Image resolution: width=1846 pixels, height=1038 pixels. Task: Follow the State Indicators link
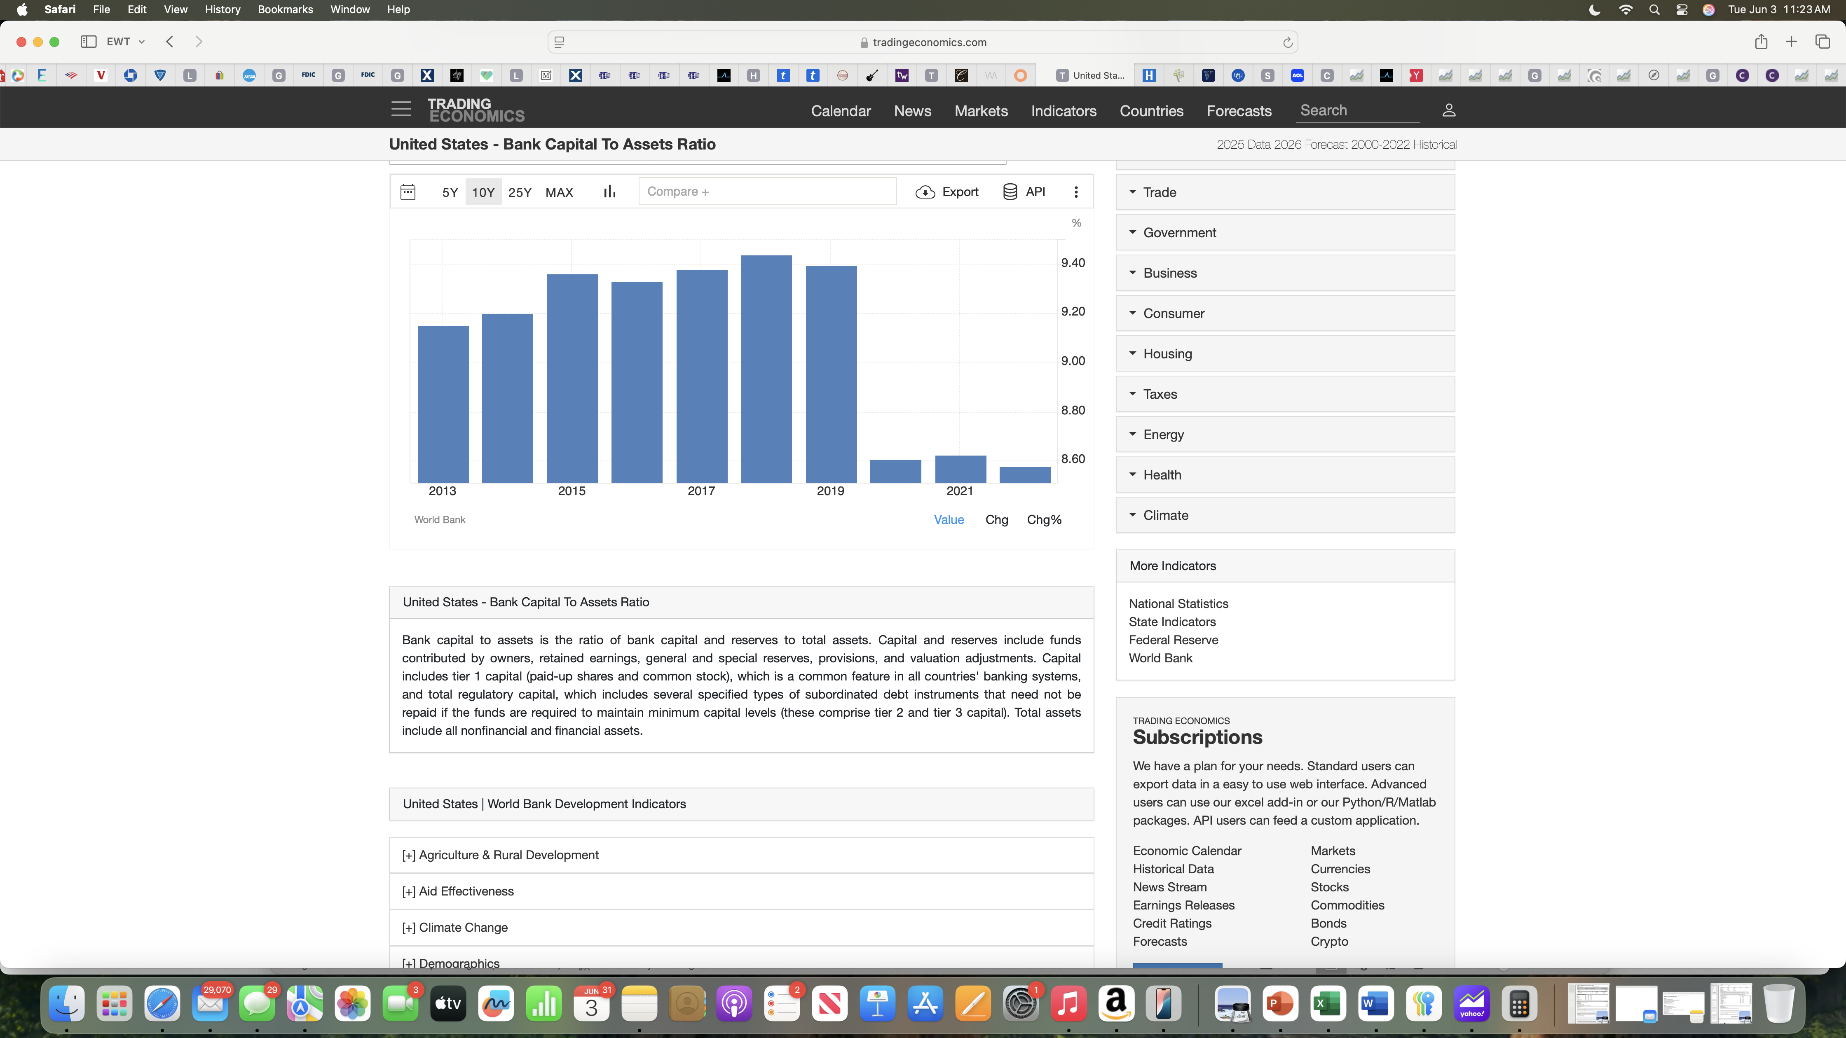pyautogui.click(x=1171, y=622)
